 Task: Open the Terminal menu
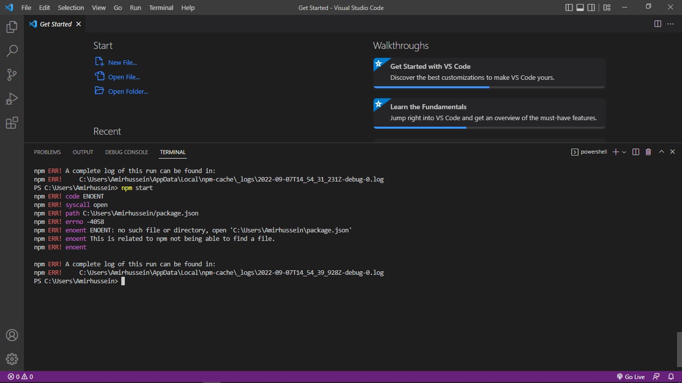(x=161, y=7)
